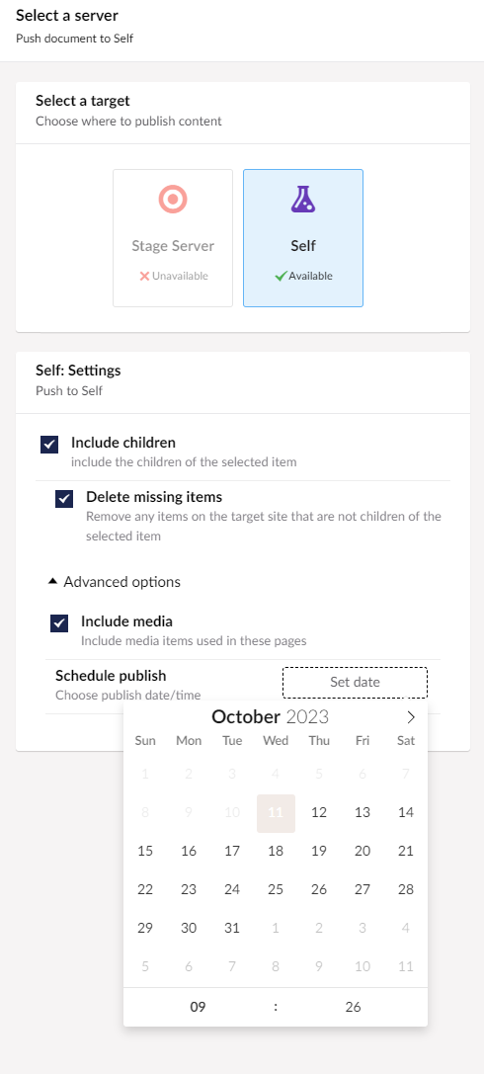
Task: Disable the Include media checkbox
Action: coord(59,623)
